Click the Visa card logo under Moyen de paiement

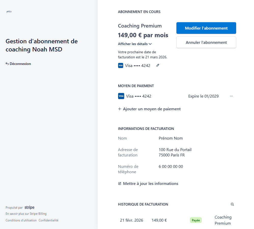pyautogui.click(x=121, y=96)
